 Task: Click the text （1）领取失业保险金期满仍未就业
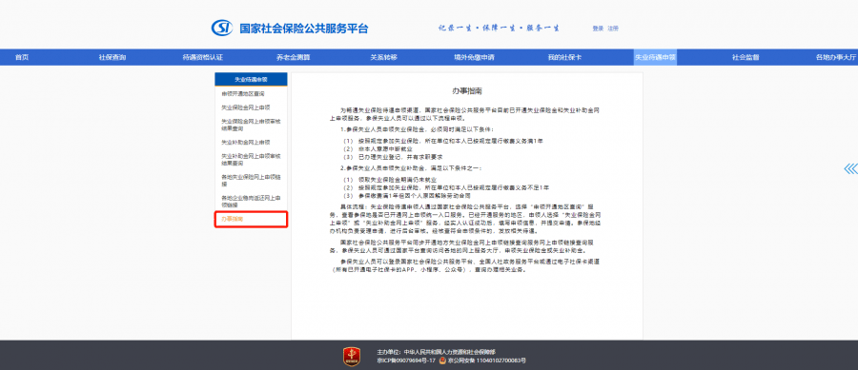click(x=390, y=180)
